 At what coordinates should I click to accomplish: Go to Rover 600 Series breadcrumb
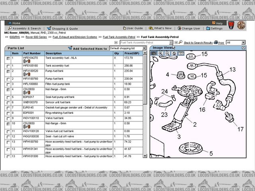coord(36,37)
